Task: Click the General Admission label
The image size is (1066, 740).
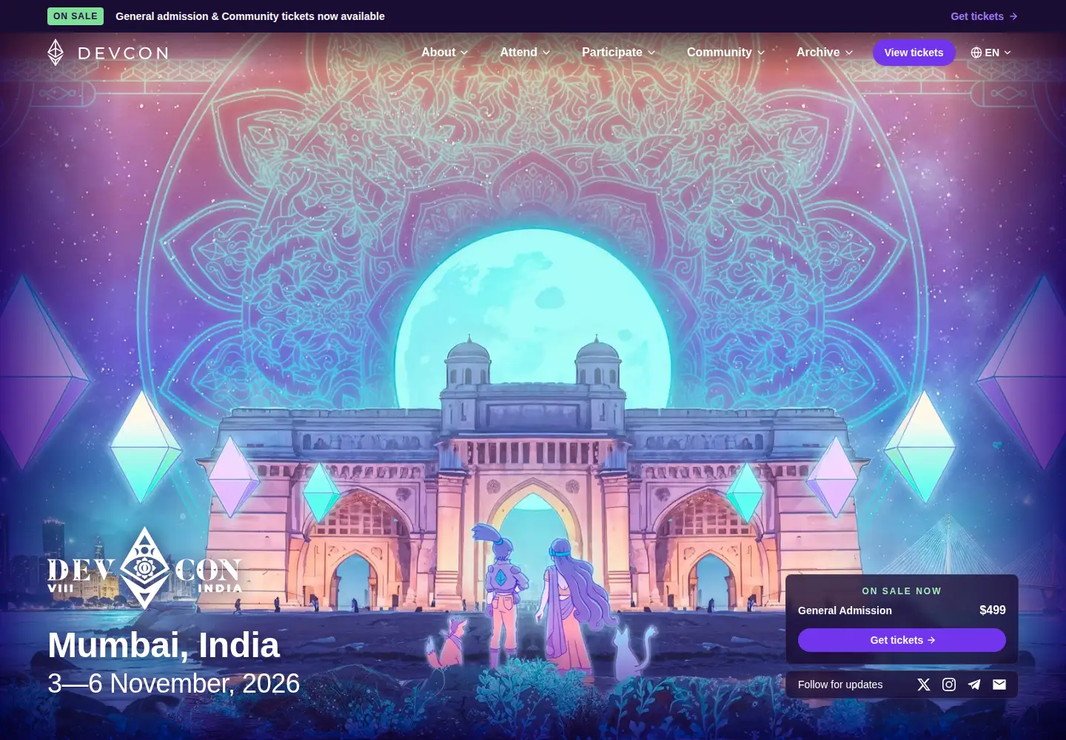Action: [845, 610]
